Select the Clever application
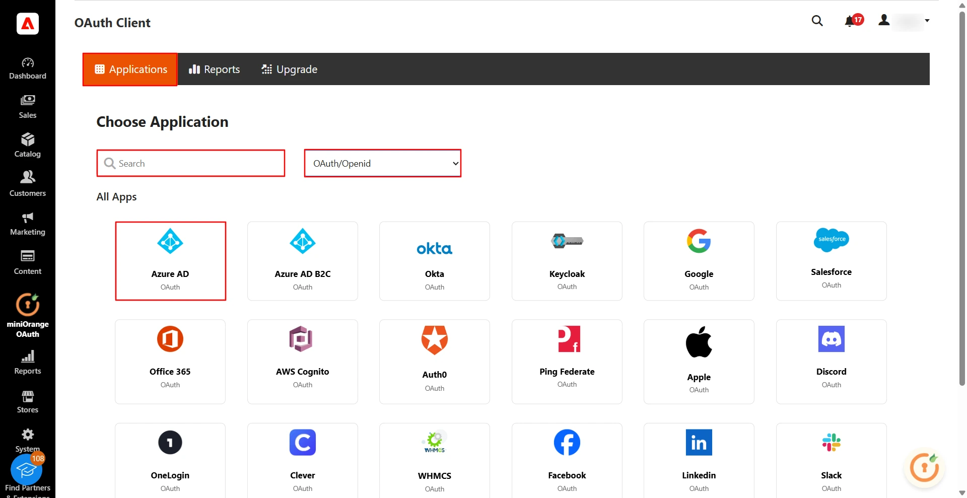Image resolution: width=967 pixels, height=498 pixels. tap(303, 461)
